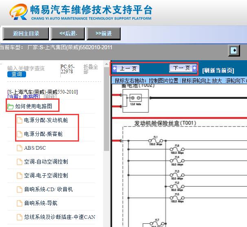Click page icon beside 电源分配-乘客舱
The width and height of the screenshot is (247, 227).
[x=20, y=134]
